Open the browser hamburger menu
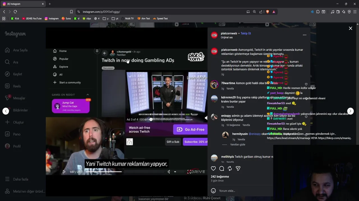This screenshot has height=201, width=359. click(x=355, y=12)
